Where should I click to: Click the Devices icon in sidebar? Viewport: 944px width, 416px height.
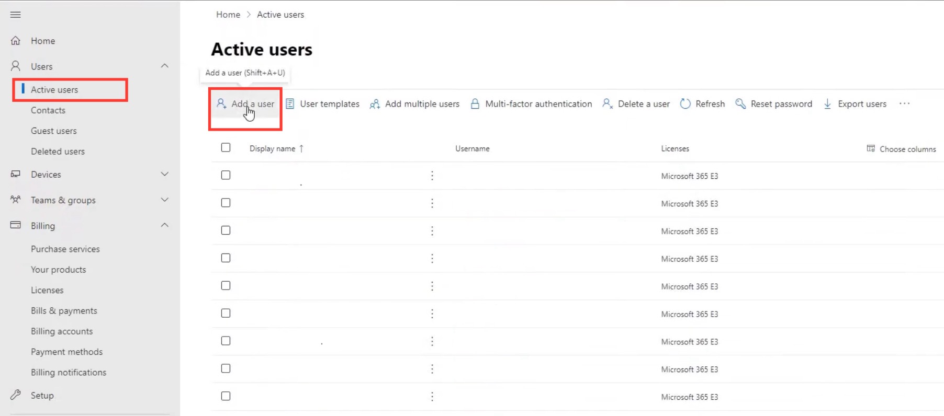point(16,174)
